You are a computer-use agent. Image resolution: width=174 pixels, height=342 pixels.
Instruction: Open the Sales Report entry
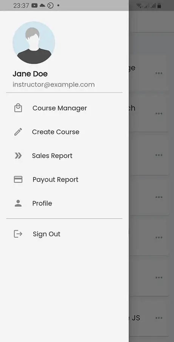64,155
